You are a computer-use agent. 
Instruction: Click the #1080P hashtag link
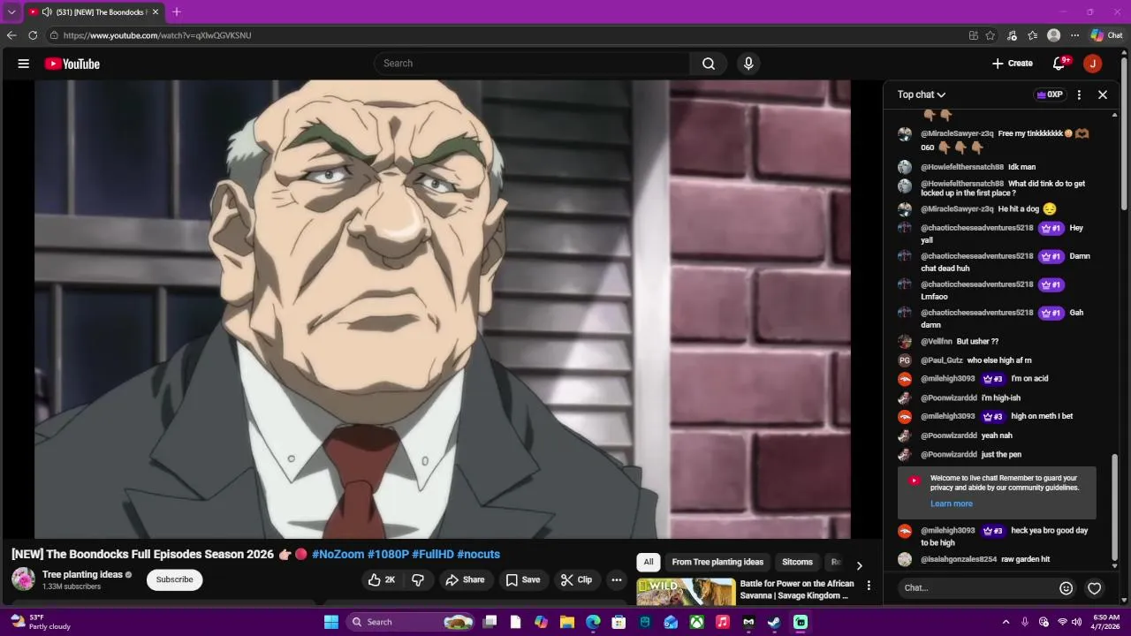tap(388, 554)
